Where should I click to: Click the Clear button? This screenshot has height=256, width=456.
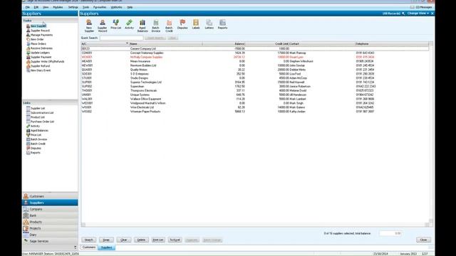click(x=123, y=240)
